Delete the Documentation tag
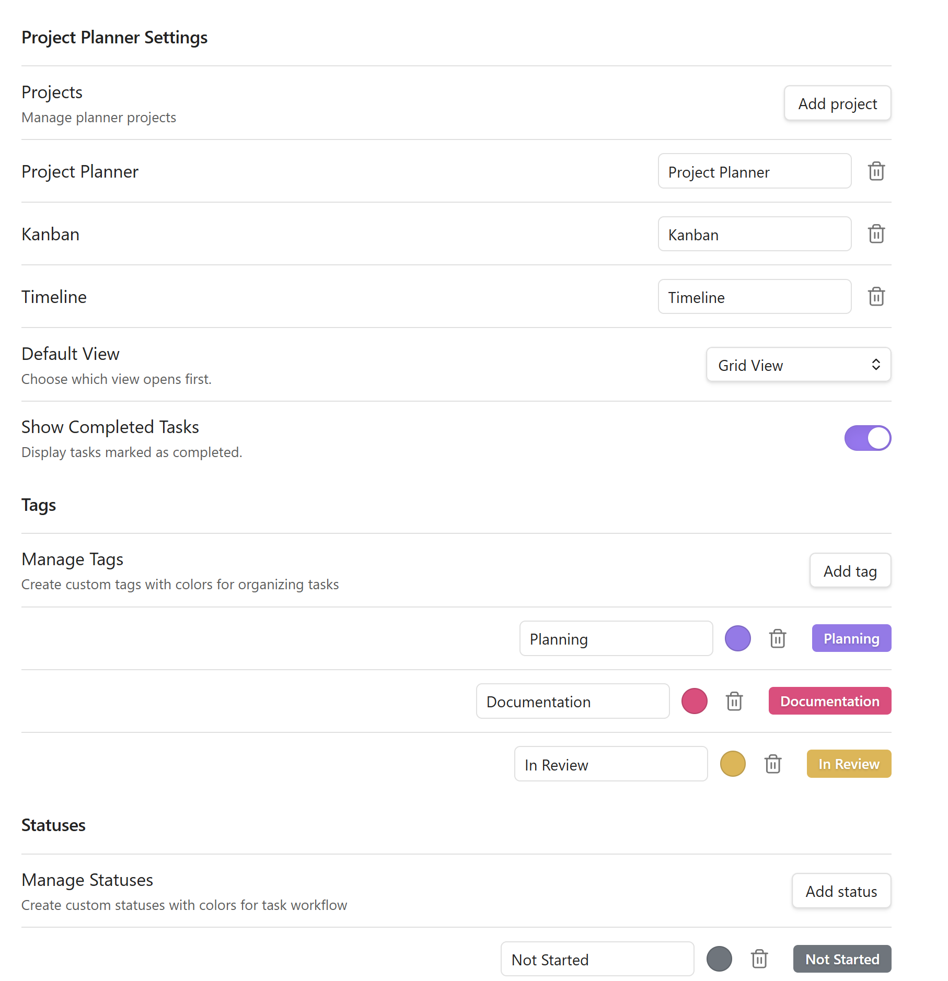This screenshot has width=948, height=981. pos(734,701)
